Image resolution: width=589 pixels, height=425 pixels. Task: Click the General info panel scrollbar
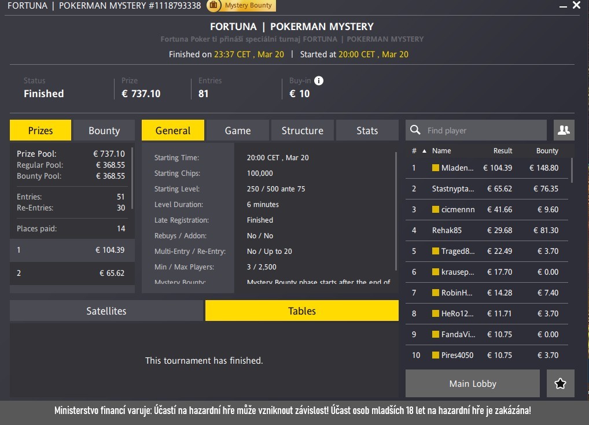tap(396, 211)
